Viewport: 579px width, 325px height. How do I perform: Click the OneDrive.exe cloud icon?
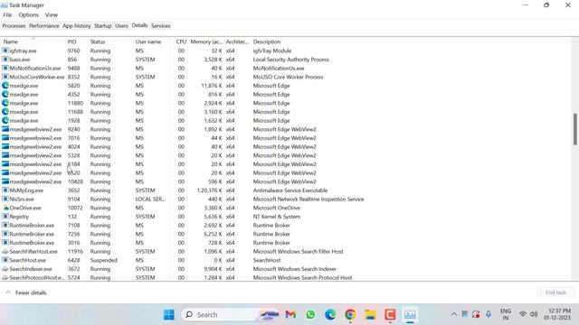click(5, 208)
